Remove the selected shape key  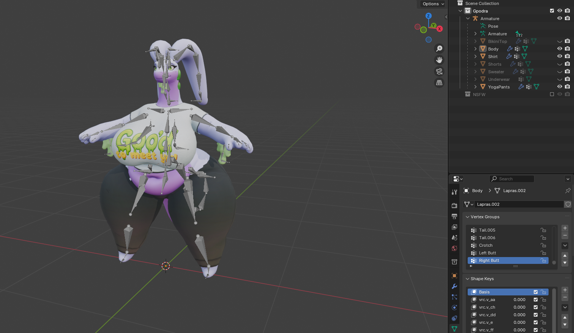pos(565,297)
